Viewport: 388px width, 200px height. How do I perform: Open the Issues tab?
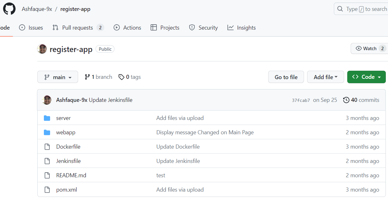pos(31,28)
